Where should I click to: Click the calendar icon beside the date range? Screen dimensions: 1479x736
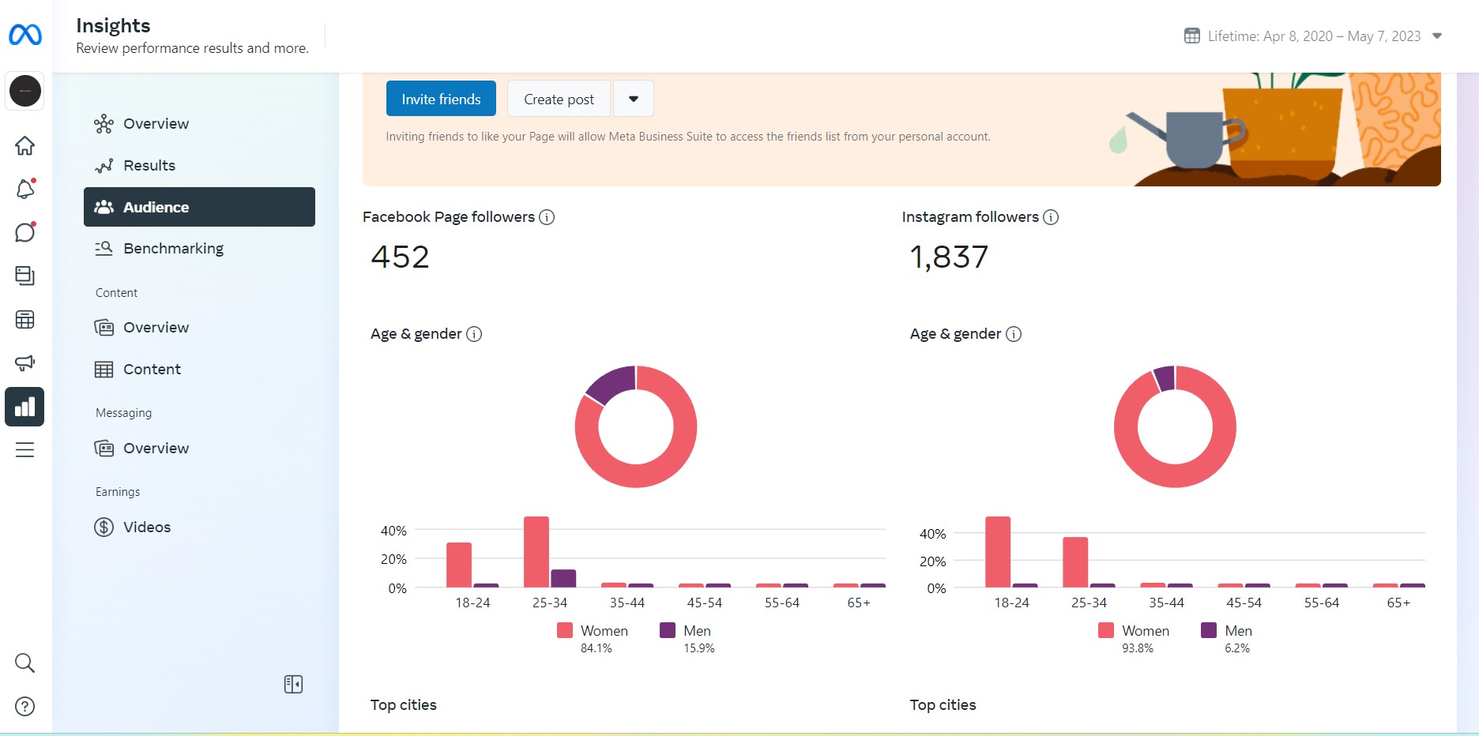[1192, 36]
